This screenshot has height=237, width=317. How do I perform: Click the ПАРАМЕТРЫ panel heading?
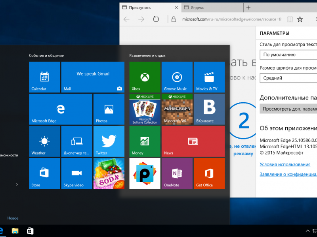[274, 33]
